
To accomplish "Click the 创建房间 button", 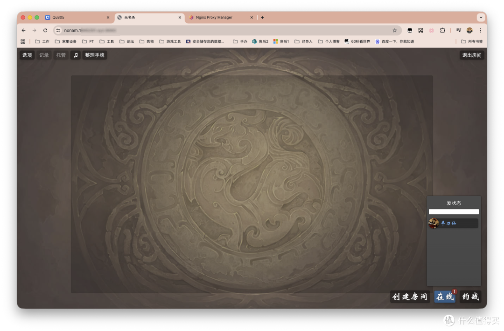I will pos(410,297).
